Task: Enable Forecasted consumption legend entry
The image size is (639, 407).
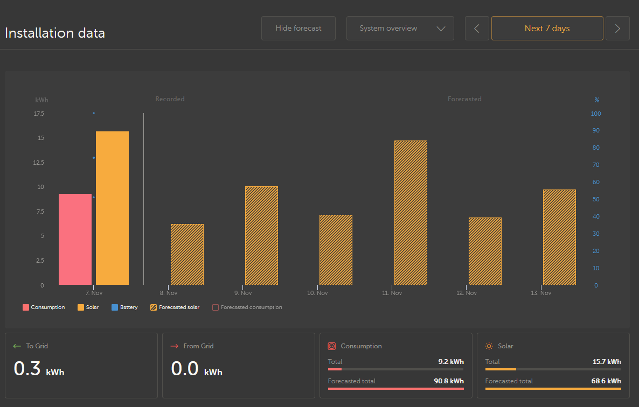Action: (x=247, y=307)
